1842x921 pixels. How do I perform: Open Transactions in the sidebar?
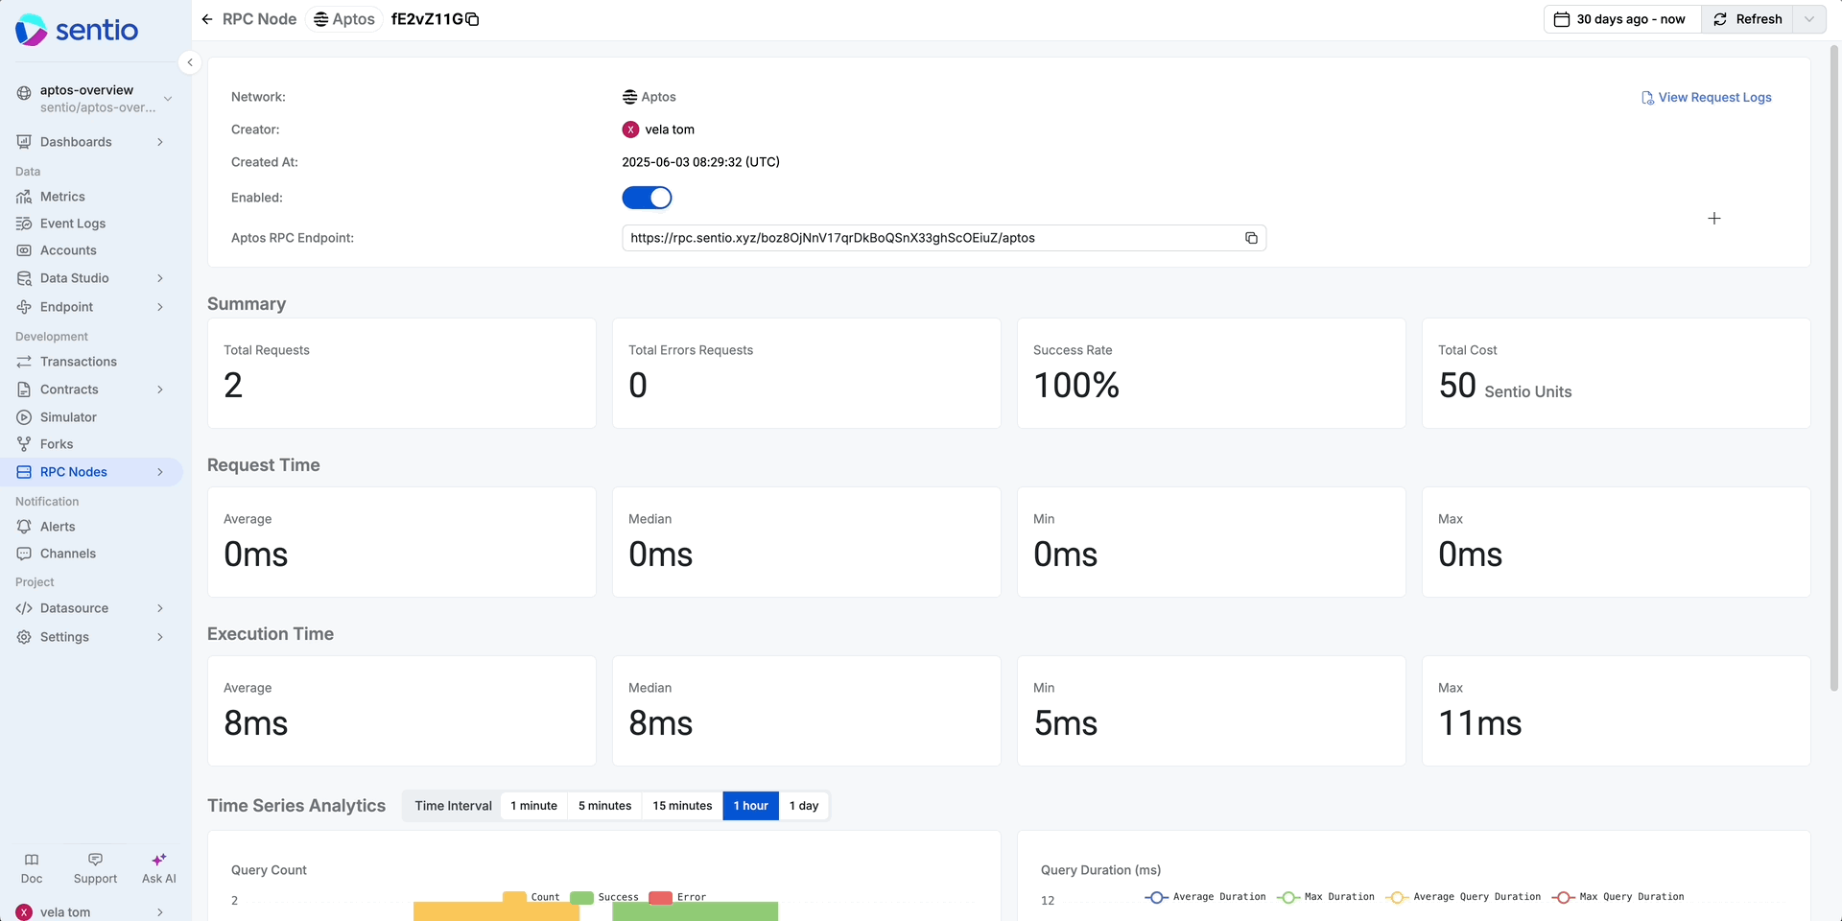[x=79, y=362]
